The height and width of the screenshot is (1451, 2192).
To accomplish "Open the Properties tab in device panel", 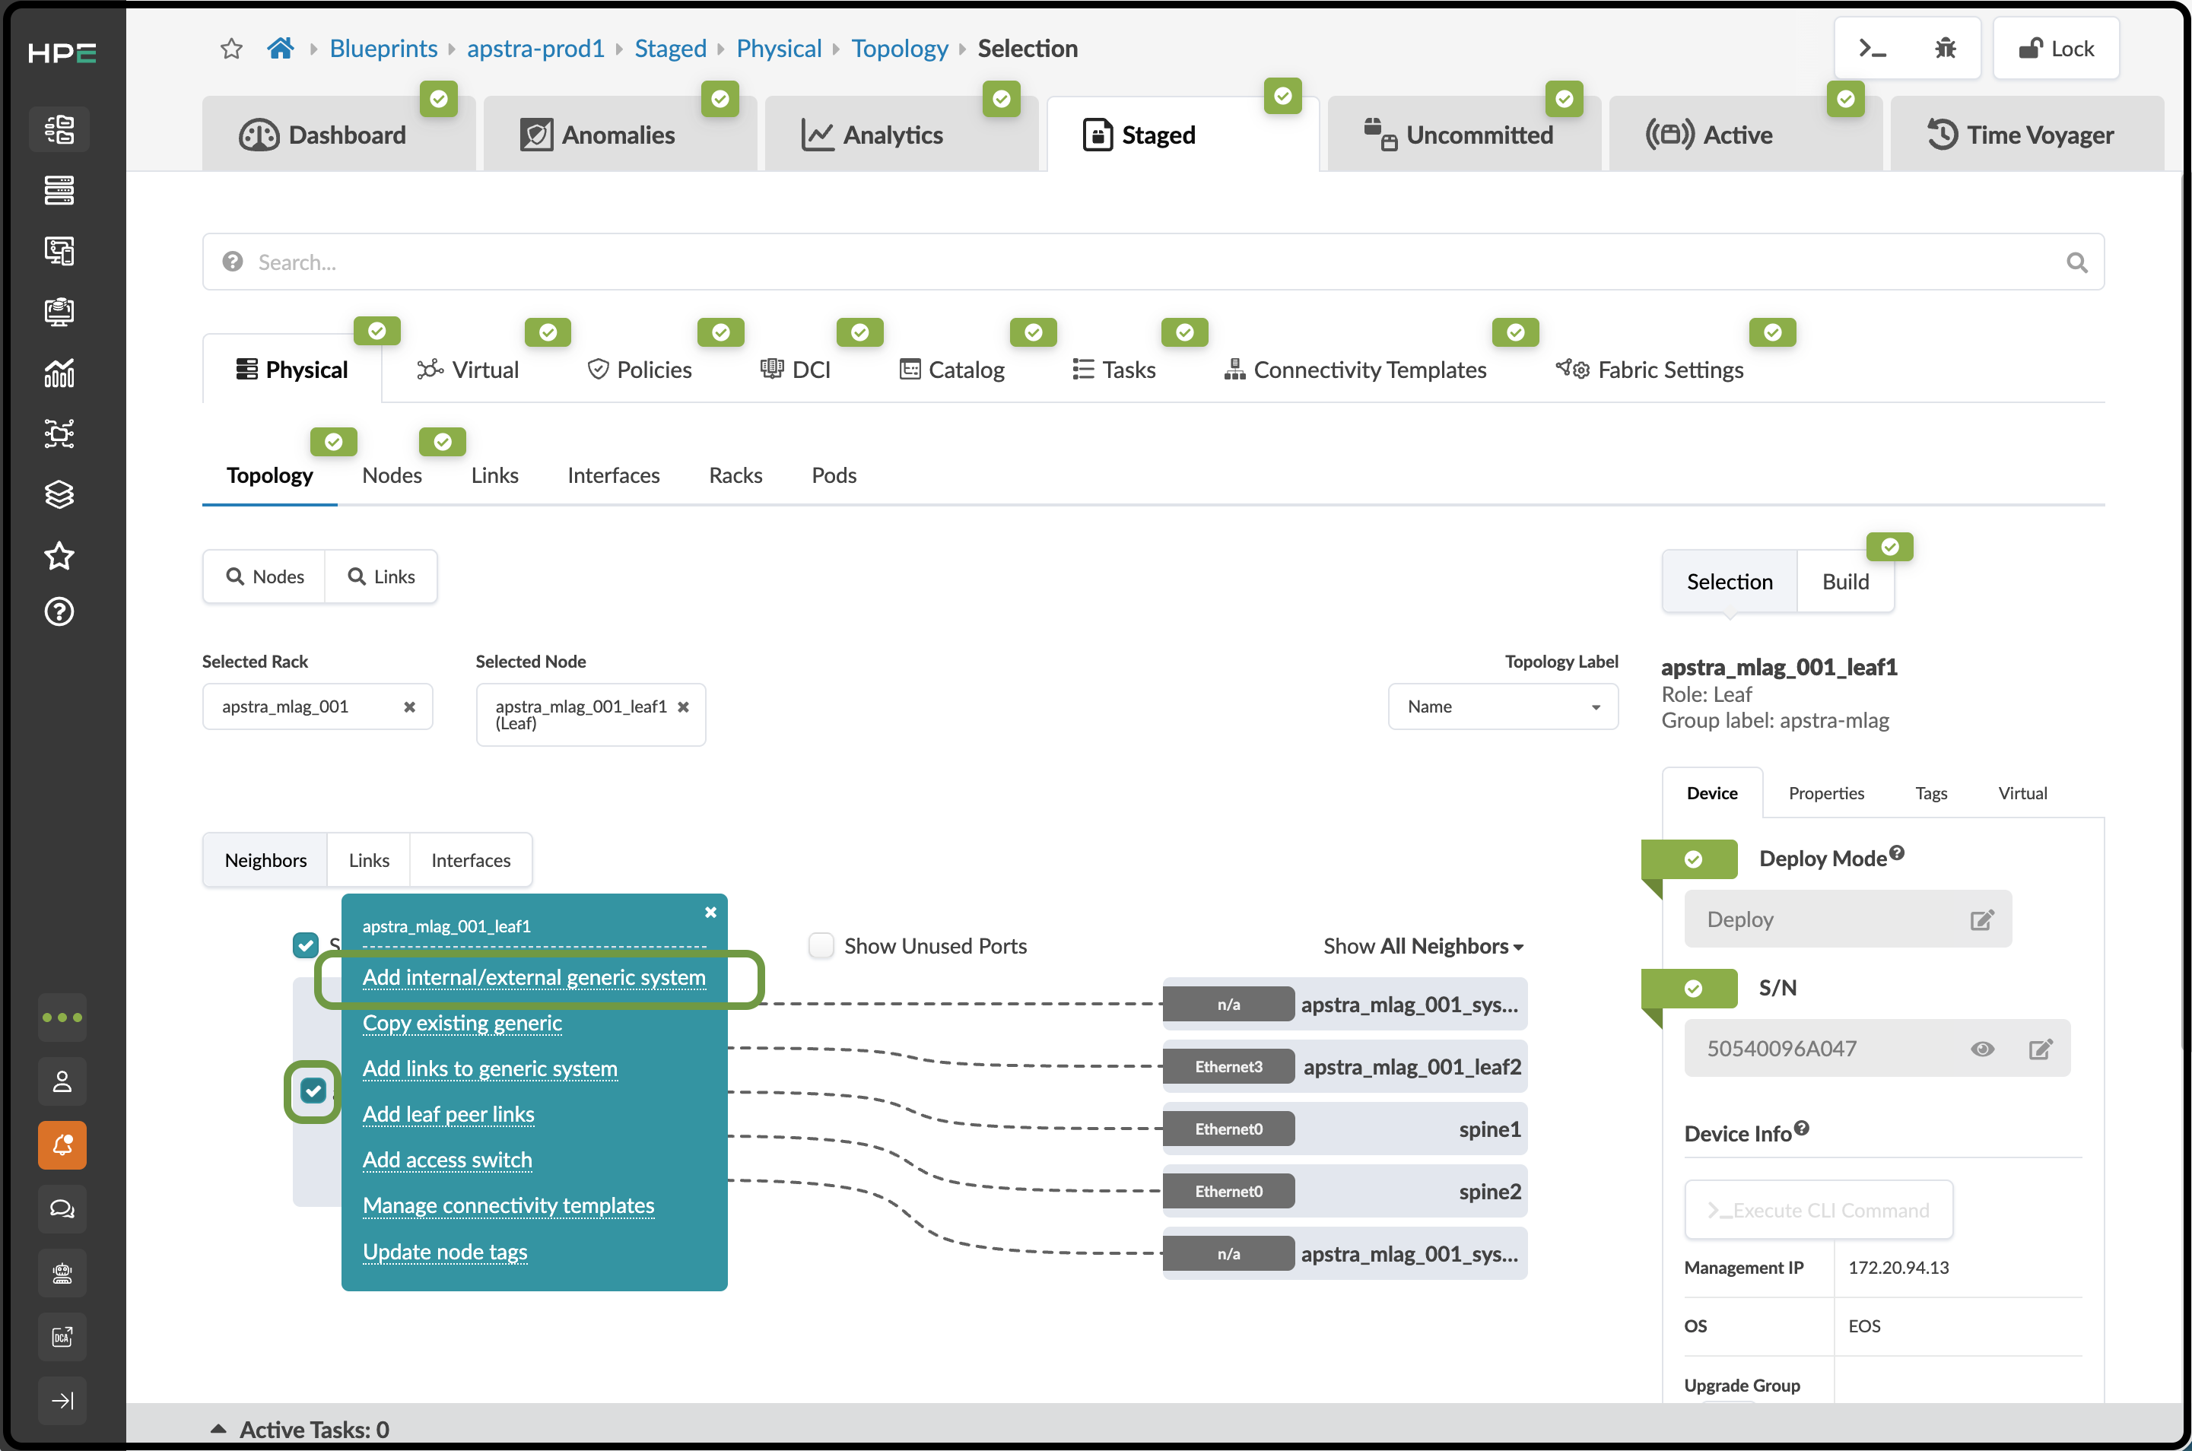I will (1825, 793).
